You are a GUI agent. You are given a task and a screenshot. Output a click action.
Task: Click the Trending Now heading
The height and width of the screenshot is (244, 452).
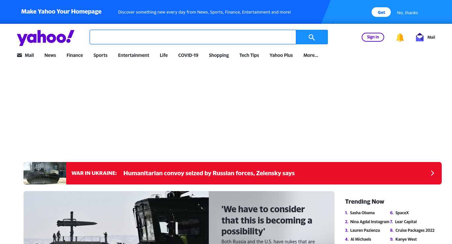coord(365,202)
